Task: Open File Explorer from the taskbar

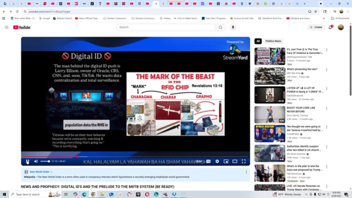Action: click(102, 194)
